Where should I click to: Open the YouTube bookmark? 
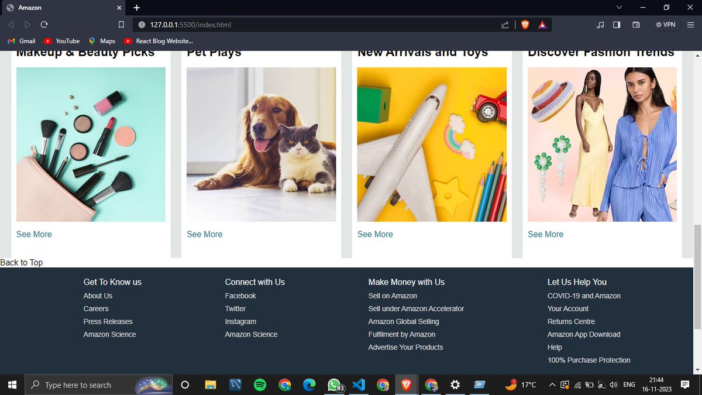(61, 41)
